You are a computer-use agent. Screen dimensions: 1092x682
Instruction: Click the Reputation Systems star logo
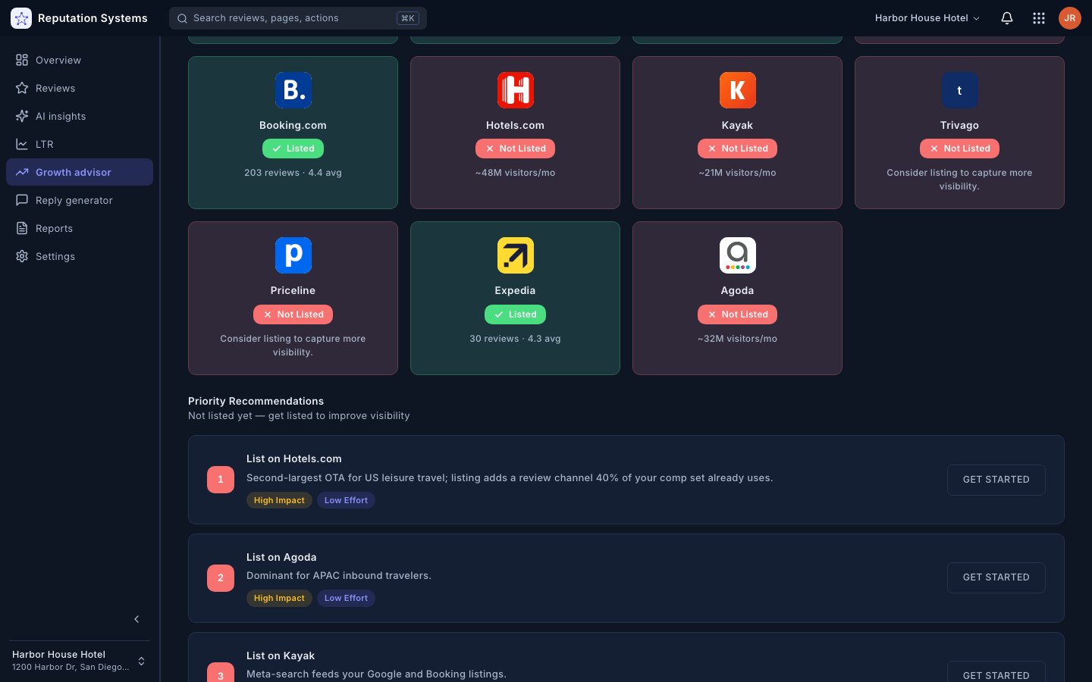tap(21, 18)
